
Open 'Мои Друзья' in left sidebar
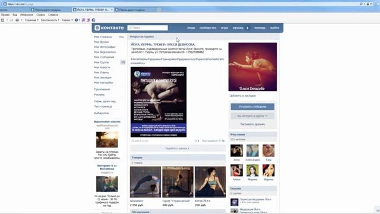[102, 42]
